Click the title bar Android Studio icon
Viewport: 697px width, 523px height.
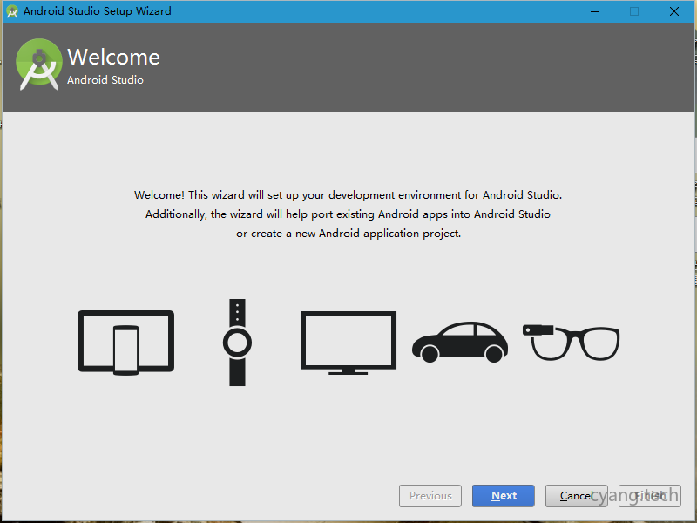12,11
